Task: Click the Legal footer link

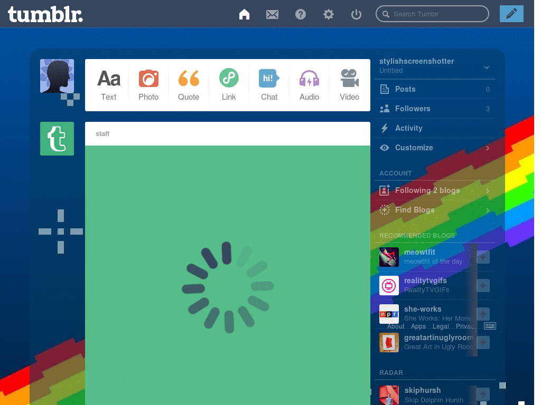Action: click(x=441, y=326)
